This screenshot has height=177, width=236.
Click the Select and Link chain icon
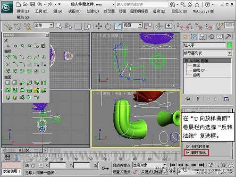coord(8,26)
